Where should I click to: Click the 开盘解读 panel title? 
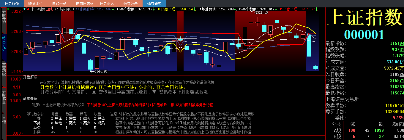click(x=30, y=77)
